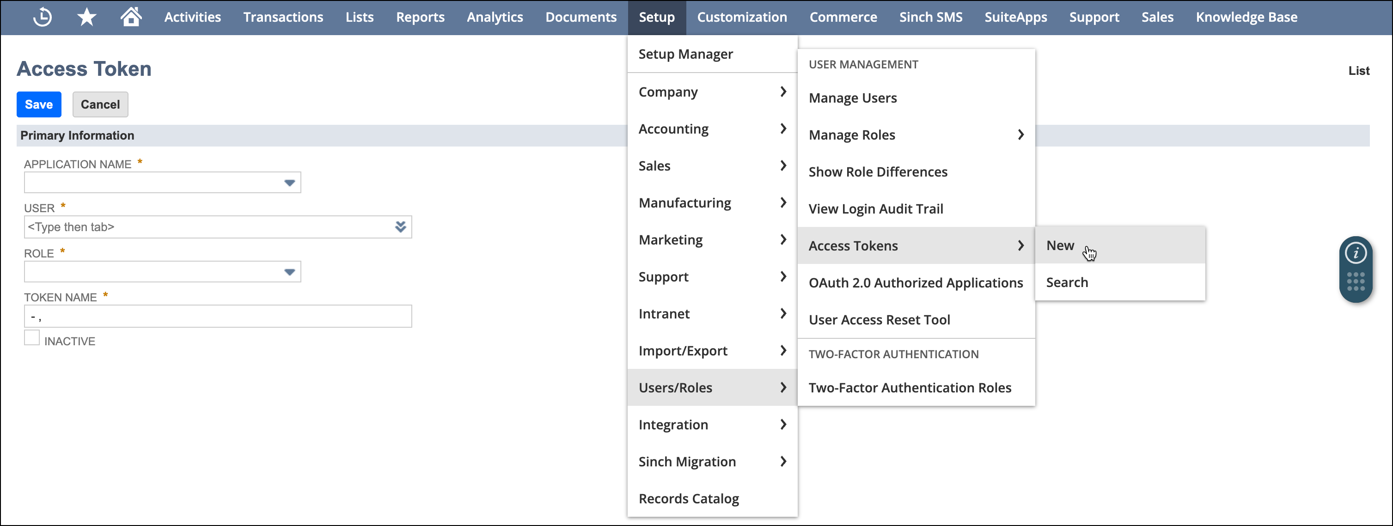Open the Documents menu

point(581,17)
